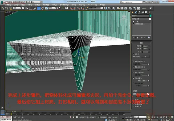Enable 覆盖内部材质 ID checkbox
Viewport: 174px width, 121px height.
tap(133, 61)
